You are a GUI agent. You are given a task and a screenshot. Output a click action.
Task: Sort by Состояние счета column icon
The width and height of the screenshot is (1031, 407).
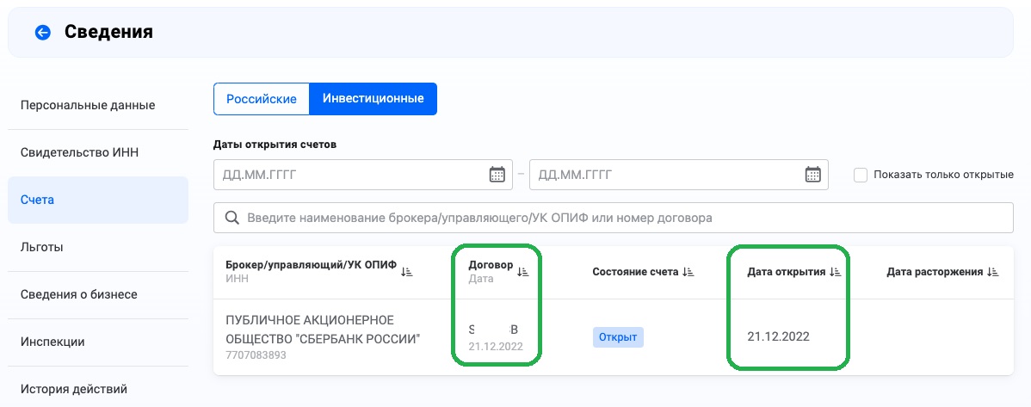pos(688,272)
